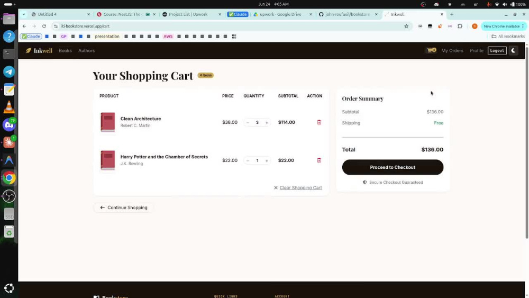View site information icon in address bar
The width and height of the screenshot is (529, 298).
pyautogui.click(x=56, y=26)
